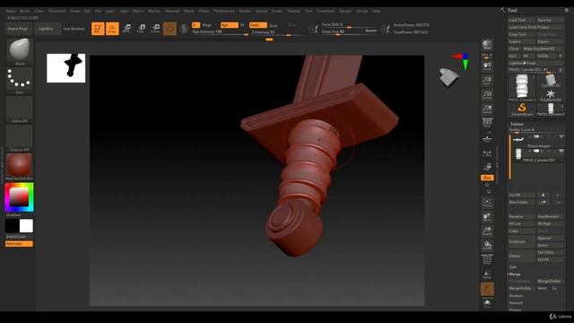
Task: Click Make PolyMesh3D button
Action: point(543,48)
